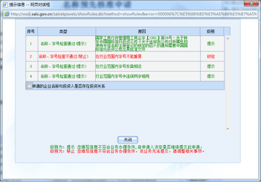Select row 4 行业范围内字号中连续两字相同
The image size is (261, 182).
click(x=125, y=76)
